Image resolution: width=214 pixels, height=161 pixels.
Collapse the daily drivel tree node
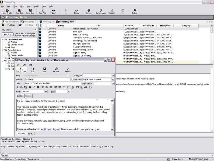click(3, 39)
